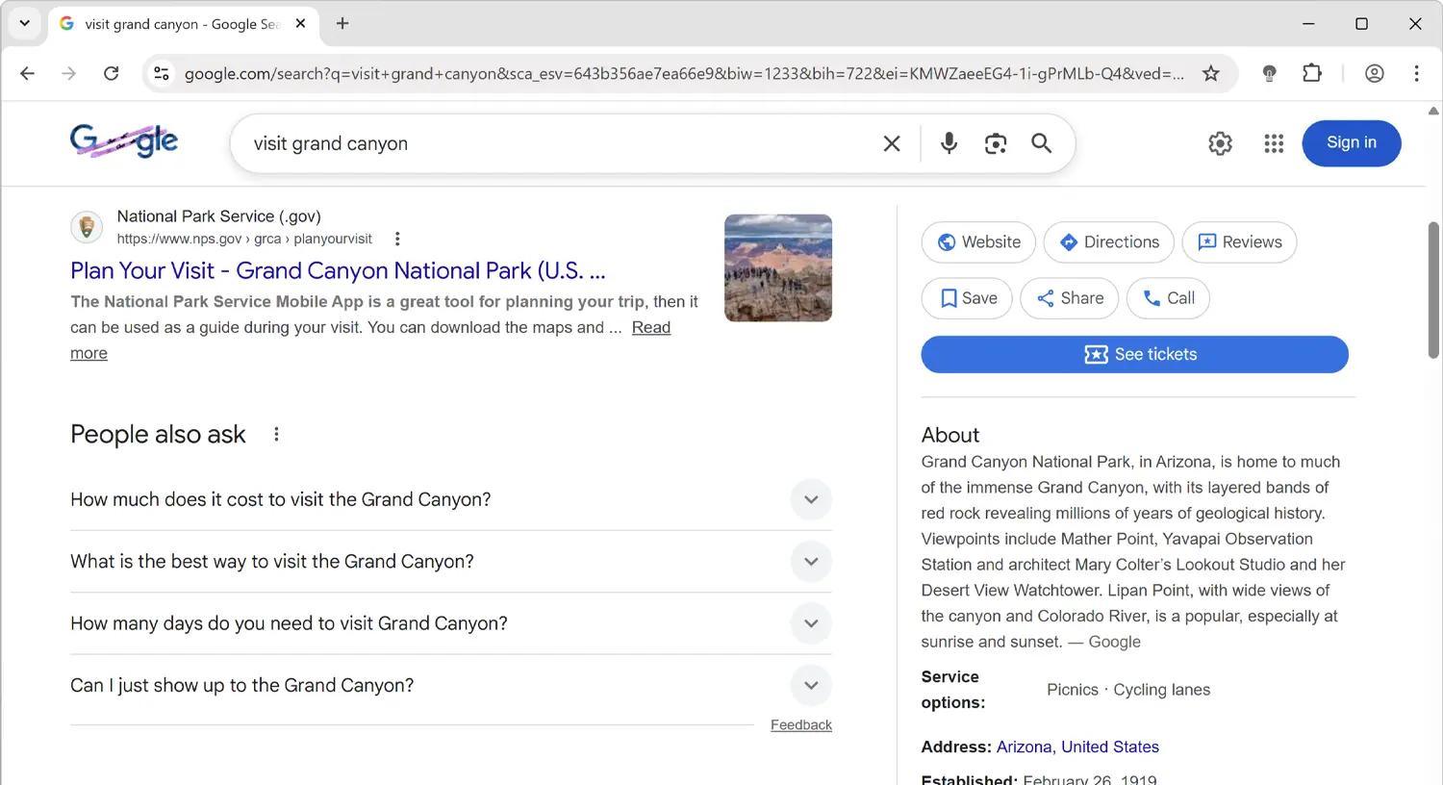1443x785 pixels.
Task: Open Google Lens image search
Action: pos(995,142)
